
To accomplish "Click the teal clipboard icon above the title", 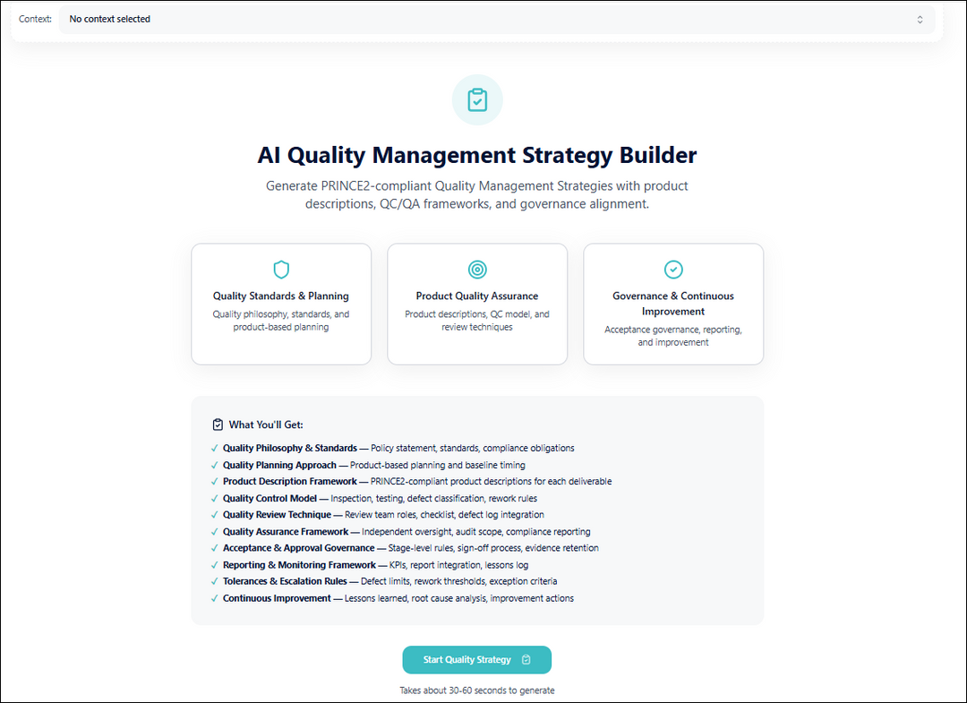I will [x=476, y=99].
